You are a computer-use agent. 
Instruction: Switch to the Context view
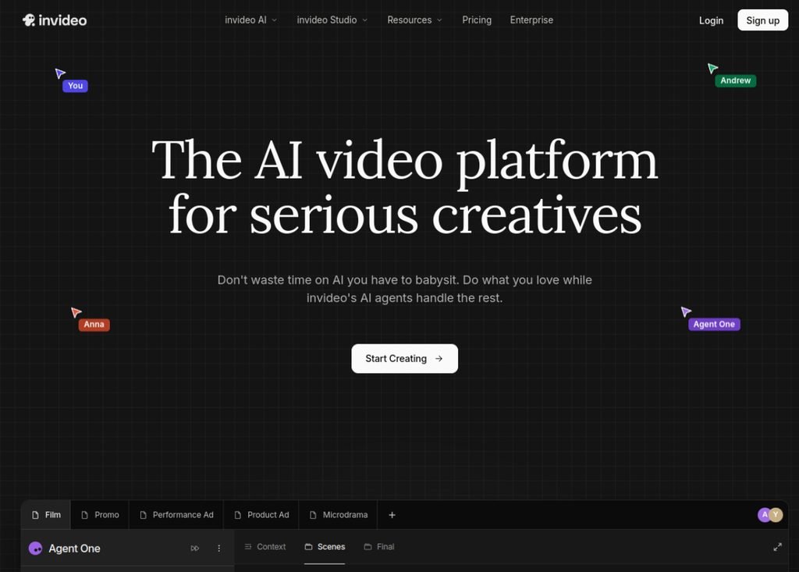click(x=265, y=546)
